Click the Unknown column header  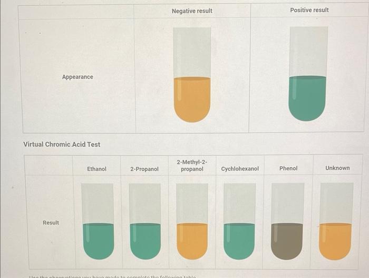[337, 168]
